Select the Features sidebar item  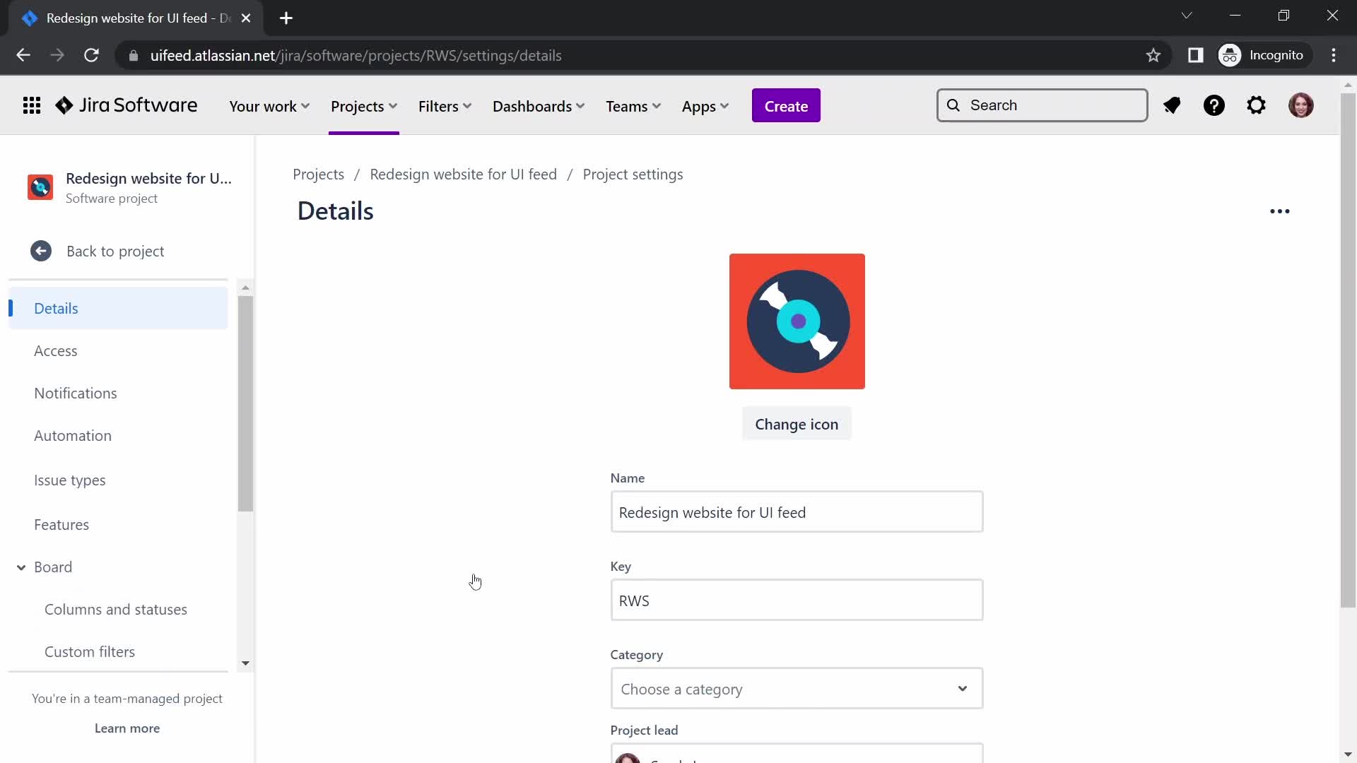(x=61, y=524)
